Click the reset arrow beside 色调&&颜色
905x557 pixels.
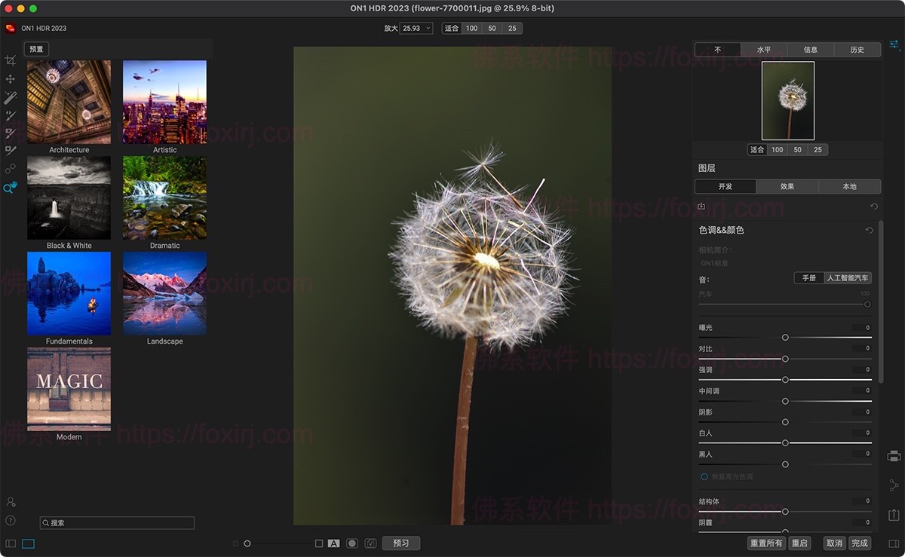click(x=869, y=231)
